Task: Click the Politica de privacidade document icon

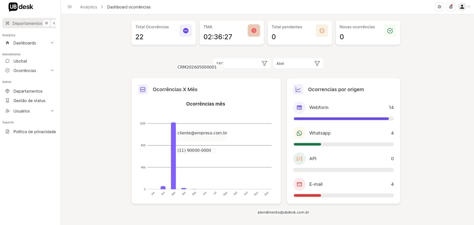Action: coord(7,132)
